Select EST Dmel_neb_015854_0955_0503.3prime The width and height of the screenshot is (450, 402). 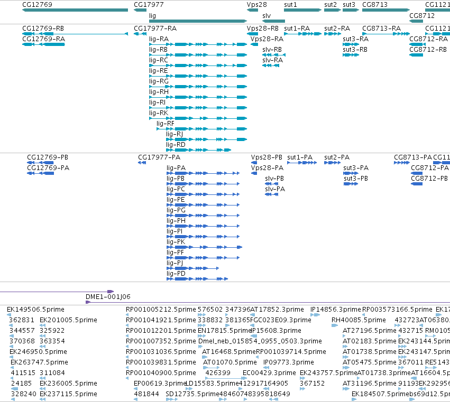[260, 341]
